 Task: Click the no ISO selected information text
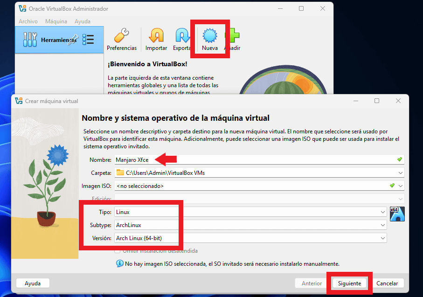point(232,263)
